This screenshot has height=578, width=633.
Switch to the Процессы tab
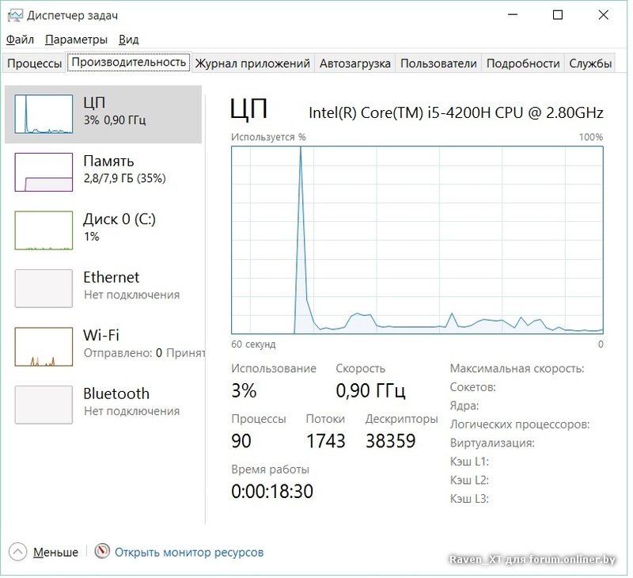(34, 63)
